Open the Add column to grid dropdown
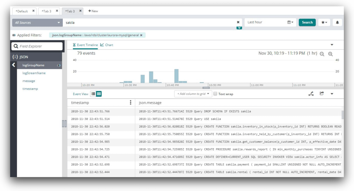Image resolution: width=354 pixels, height=191 pixels. (x=193, y=94)
